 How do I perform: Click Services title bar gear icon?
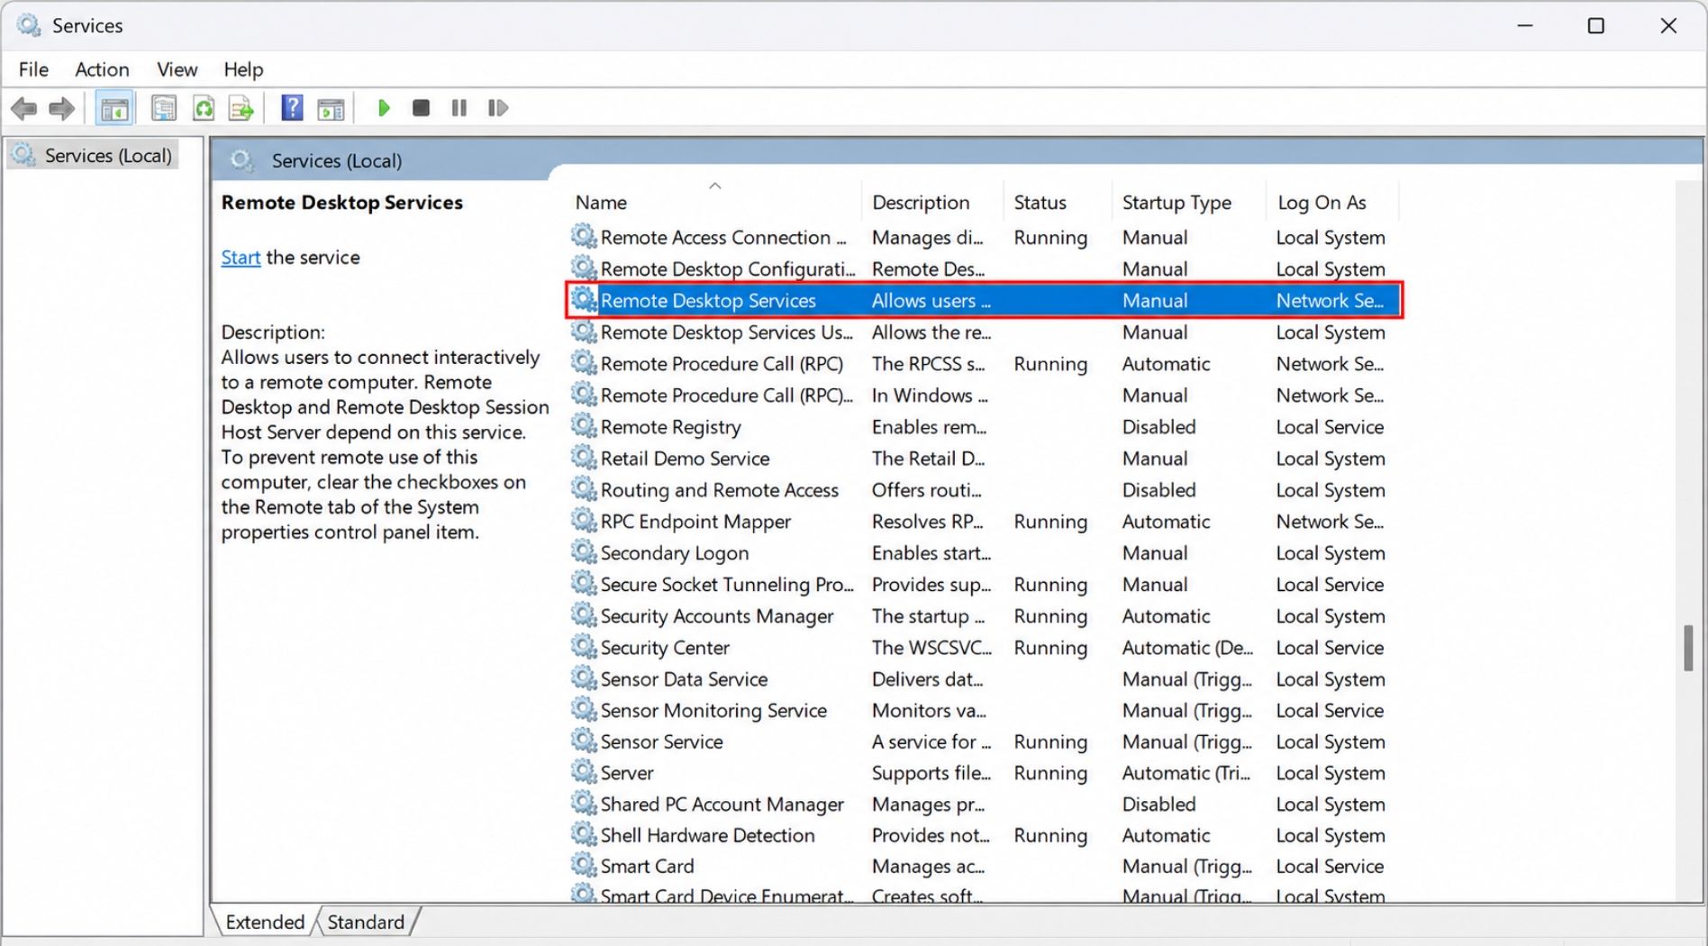(x=29, y=25)
